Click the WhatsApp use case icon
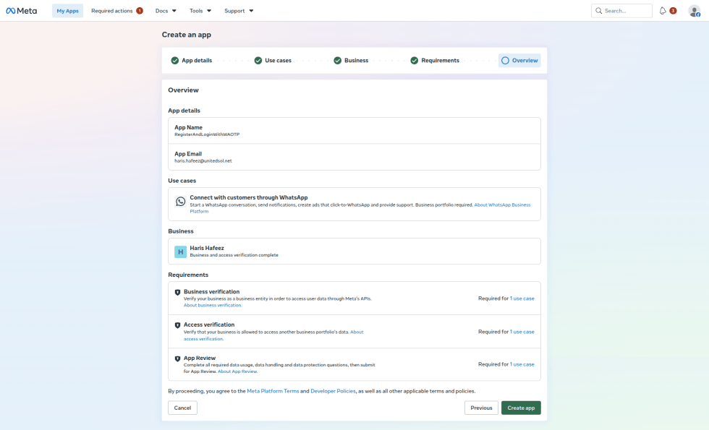The height and width of the screenshot is (430, 709). [180, 202]
